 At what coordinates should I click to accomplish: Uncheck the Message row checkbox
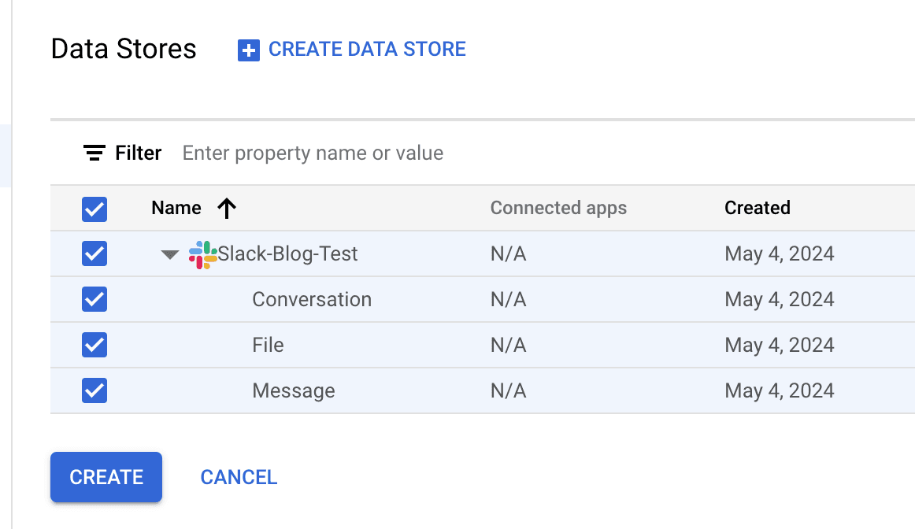pos(94,390)
